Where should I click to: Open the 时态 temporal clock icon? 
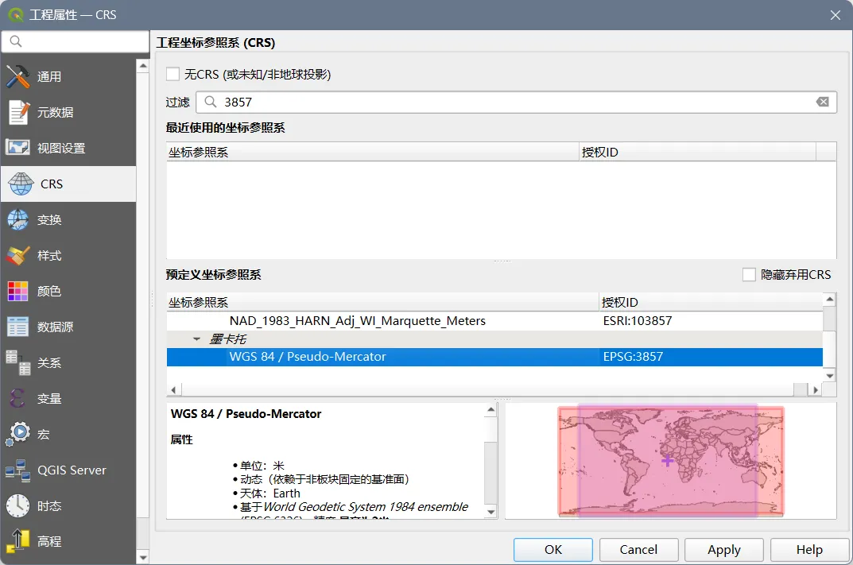tap(18, 505)
